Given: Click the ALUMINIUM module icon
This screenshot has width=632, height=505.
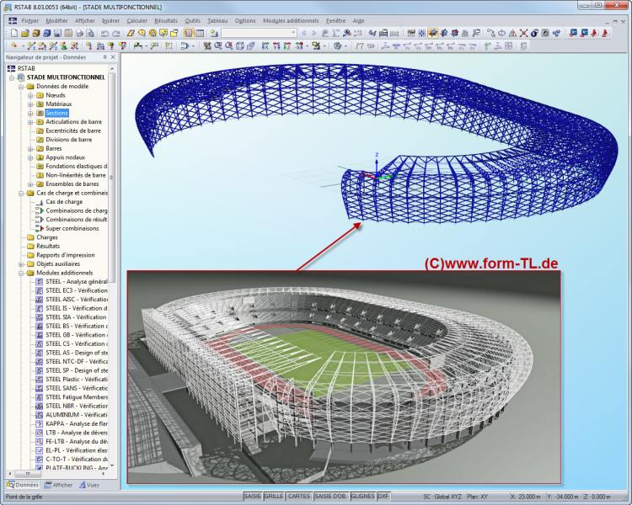Looking at the screenshot, I should click(39, 415).
